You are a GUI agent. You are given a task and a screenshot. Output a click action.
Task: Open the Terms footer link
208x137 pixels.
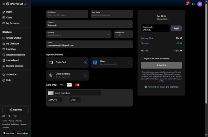(x=5, y=121)
